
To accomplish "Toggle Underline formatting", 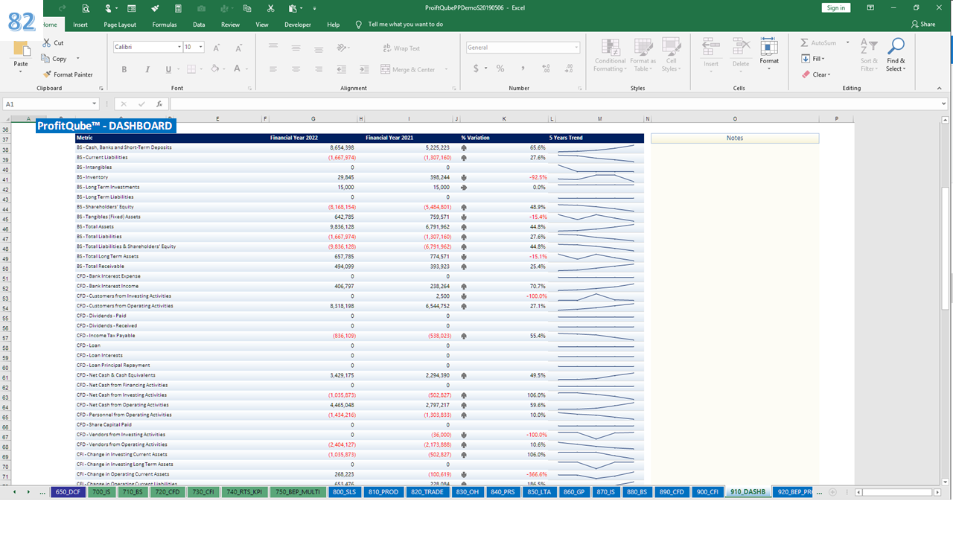I will tap(168, 69).
